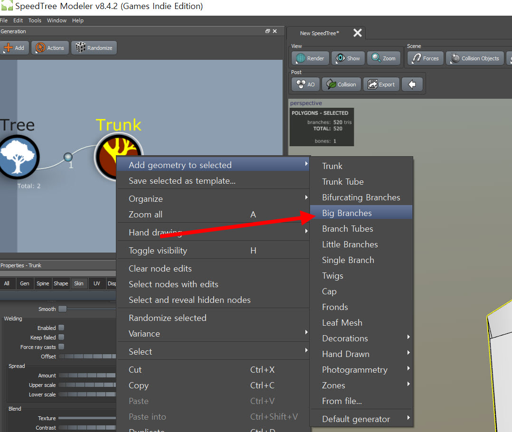This screenshot has height=432, width=512.
Task: Enable the Welding Enabled checkbox
Action: click(x=61, y=328)
